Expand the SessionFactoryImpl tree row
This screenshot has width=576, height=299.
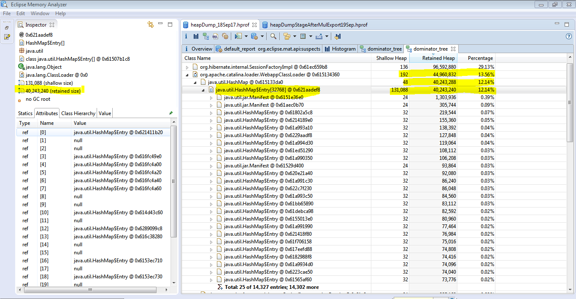pyautogui.click(x=187, y=67)
